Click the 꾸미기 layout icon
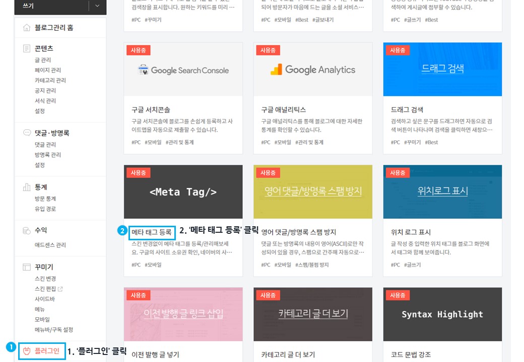 coord(27,267)
